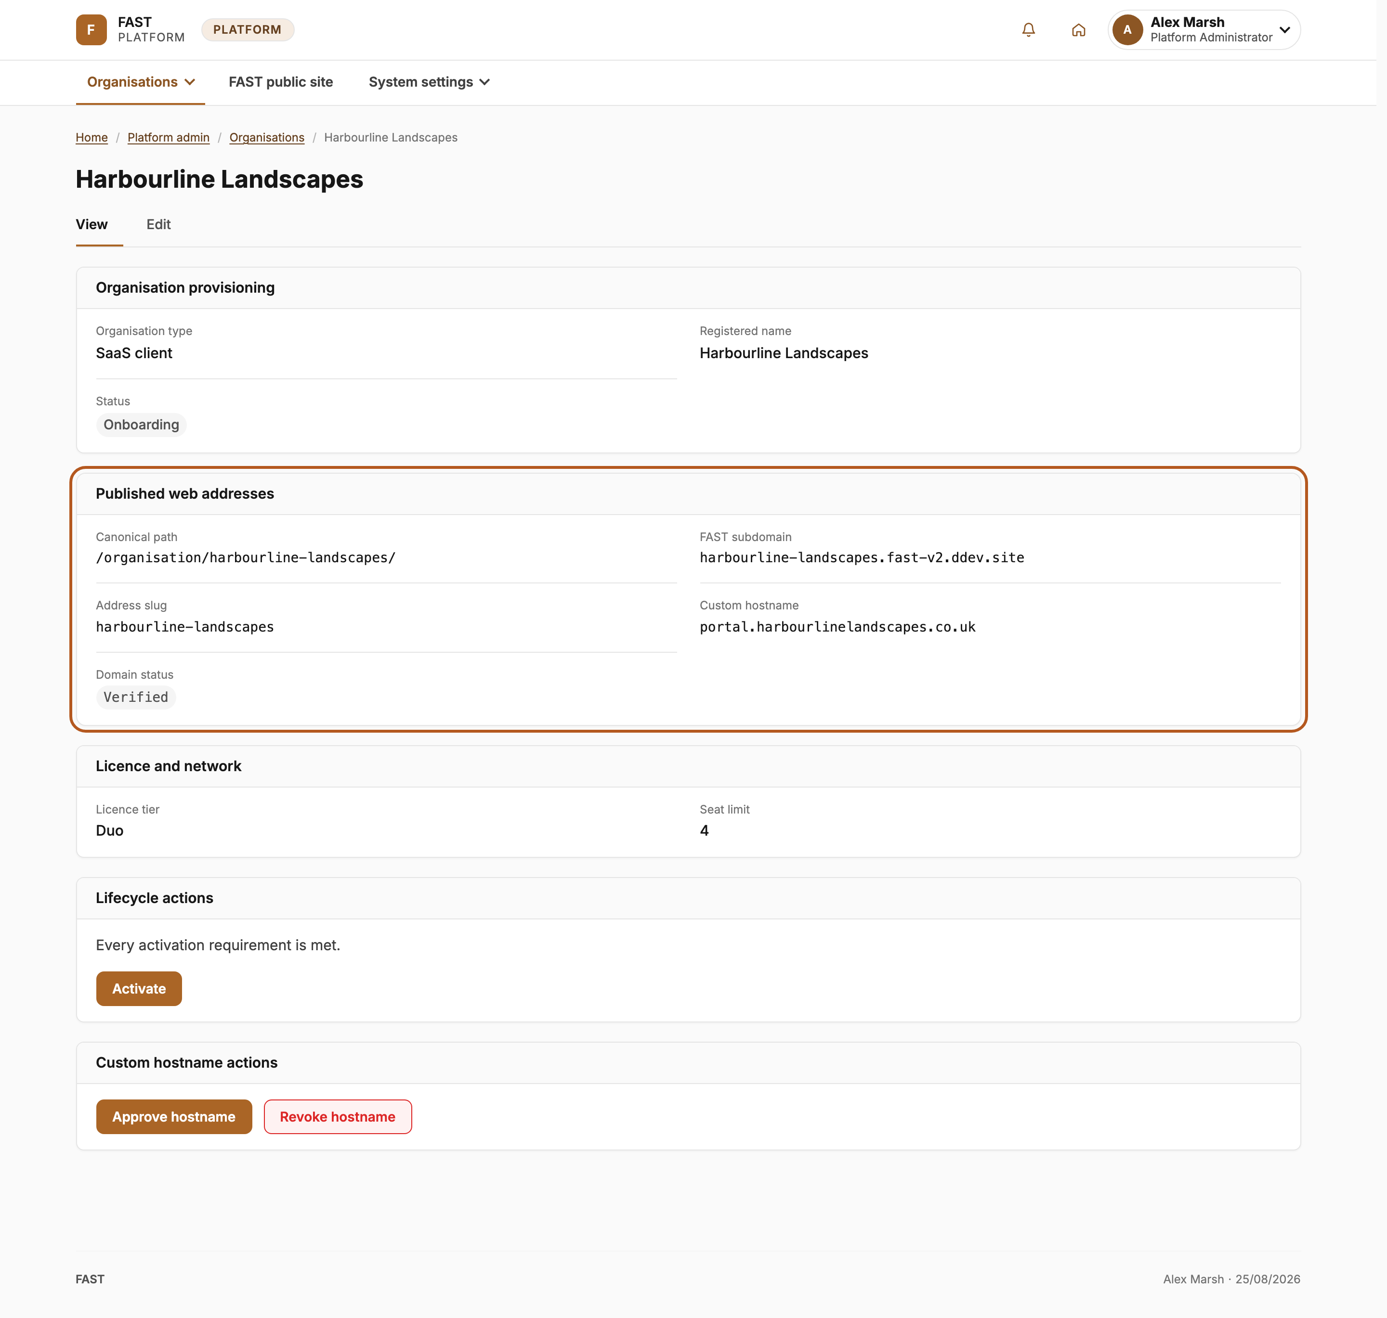The image size is (1387, 1318).
Task: Follow the Platform admin breadcrumb
Action: pyautogui.click(x=168, y=138)
